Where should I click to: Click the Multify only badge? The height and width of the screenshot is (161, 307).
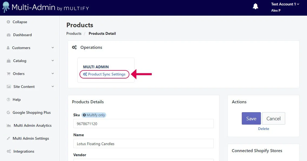(94, 115)
